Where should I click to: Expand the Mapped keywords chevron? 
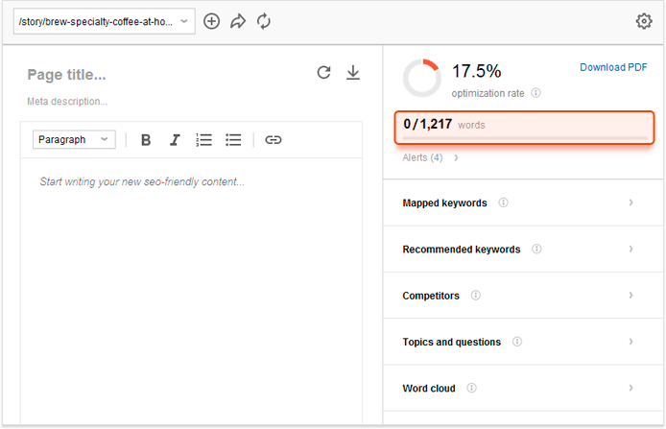pyautogui.click(x=631, y=203)
